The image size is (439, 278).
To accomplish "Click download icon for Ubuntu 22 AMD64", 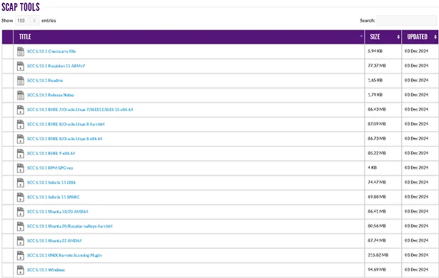I will (21, 241).
